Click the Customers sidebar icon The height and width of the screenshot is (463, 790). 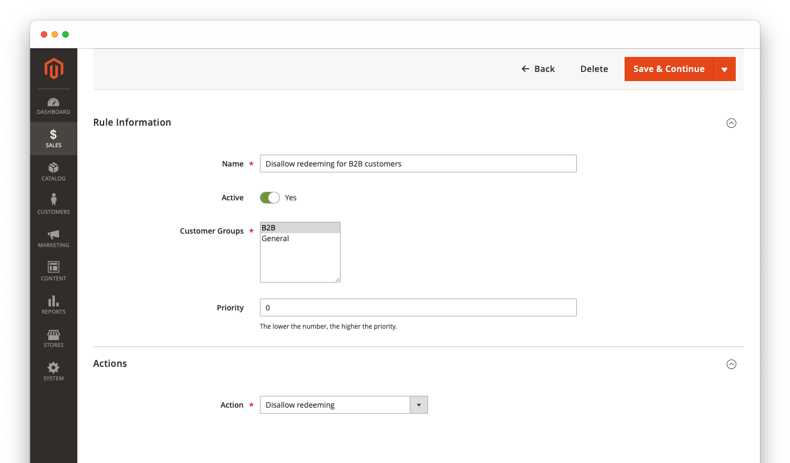53,204
